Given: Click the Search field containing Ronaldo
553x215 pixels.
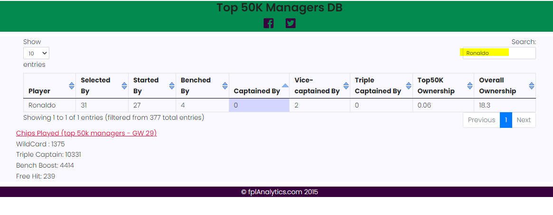Looking at the screenshot, I should point(499,53).
